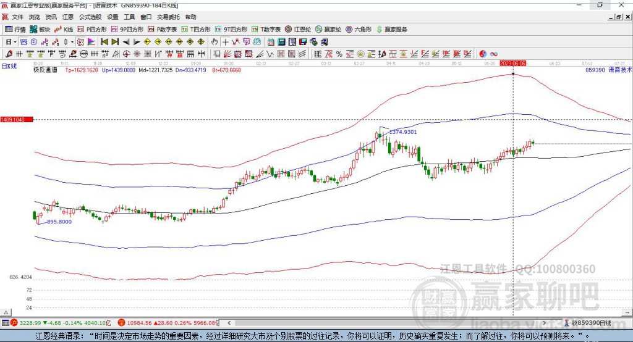Open the P数字表 tool
Viewport: 633px width, 342px height.
tap(163, 30)
